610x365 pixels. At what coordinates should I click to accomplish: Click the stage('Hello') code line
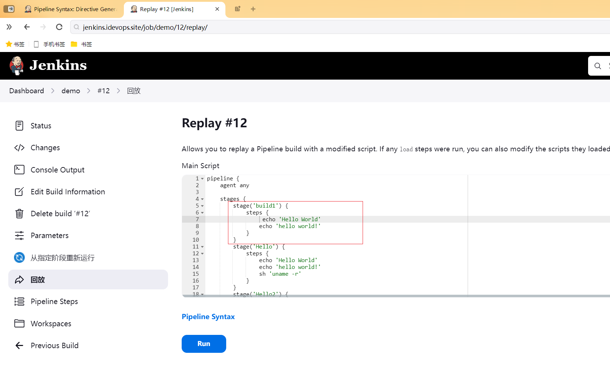[x=259, y=247]
